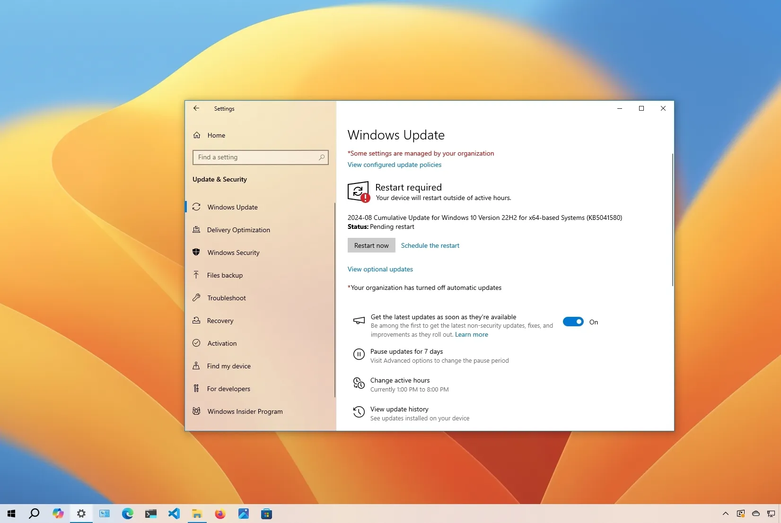Click Pause updates for 7 days
The image size is (781, 523).
(x=407, y=351)
